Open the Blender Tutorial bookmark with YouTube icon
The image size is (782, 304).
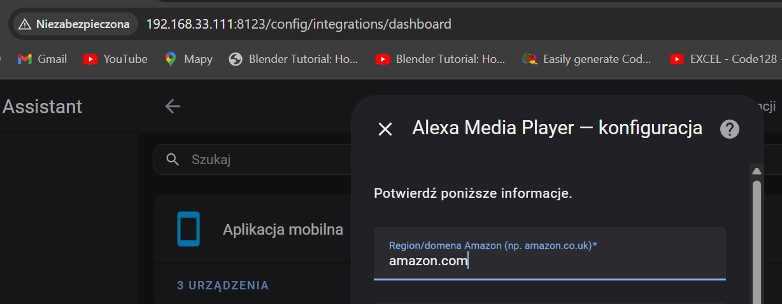pyautogui.click(x=440, y=59)
